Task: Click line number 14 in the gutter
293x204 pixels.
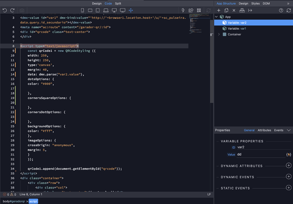Action: coord(12,74)
